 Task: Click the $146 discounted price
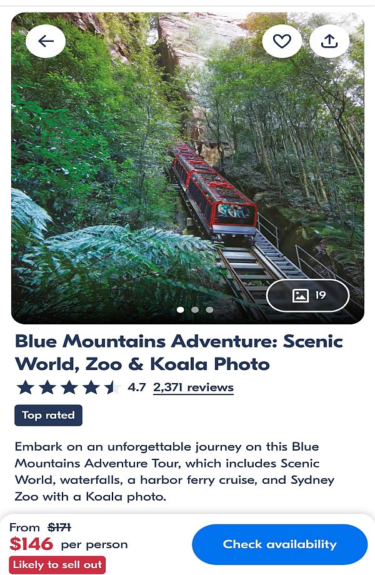(31, 544)
